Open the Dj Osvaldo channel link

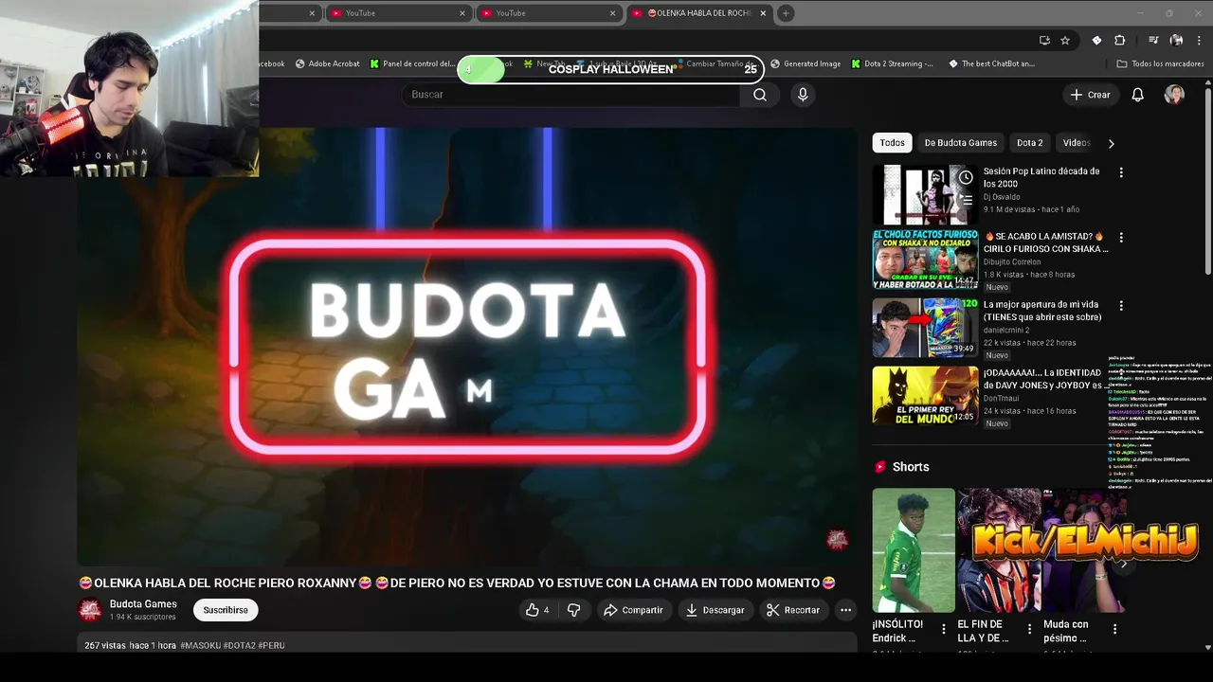[1002, 197]
